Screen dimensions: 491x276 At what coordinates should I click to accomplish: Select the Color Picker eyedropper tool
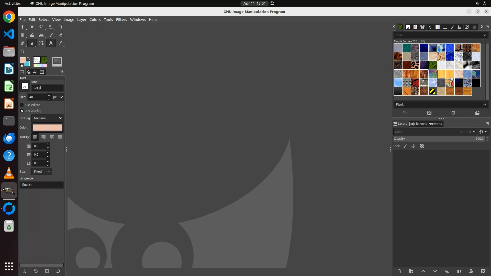click(x=60, y=43)
